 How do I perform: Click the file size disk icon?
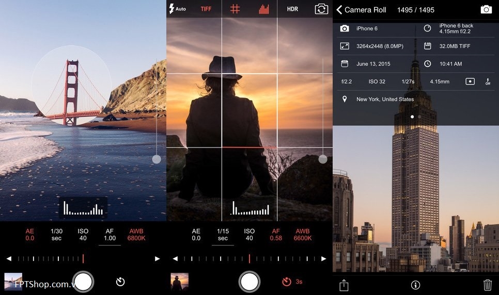[427, 46]
